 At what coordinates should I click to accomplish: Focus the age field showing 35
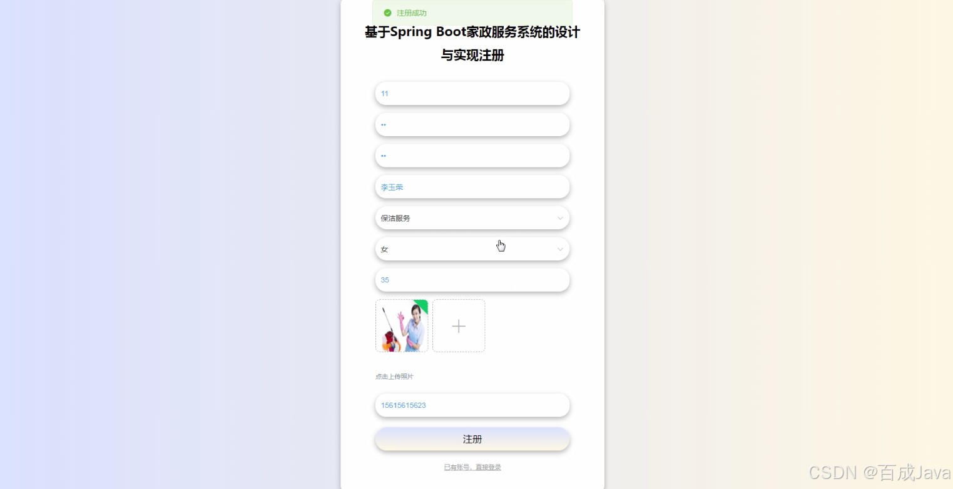point(472,280)
